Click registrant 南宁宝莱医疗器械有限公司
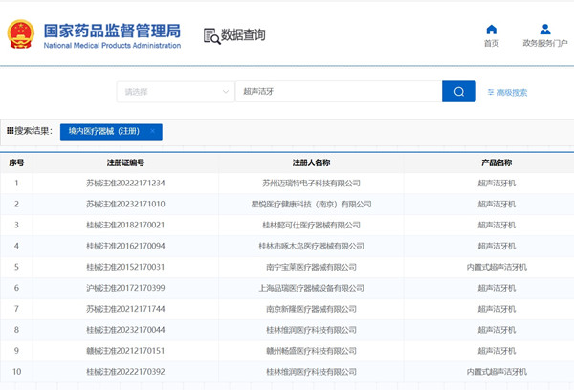The width and height of the screenshot is (574, 390). [311, 267]
